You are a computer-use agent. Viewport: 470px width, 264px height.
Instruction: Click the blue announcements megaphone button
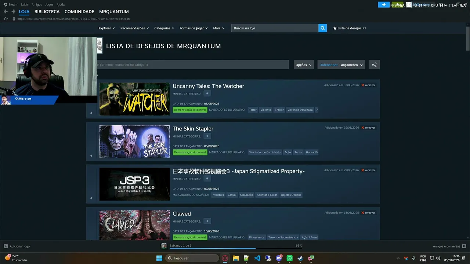pyautogui.click(x=384, y=5)
